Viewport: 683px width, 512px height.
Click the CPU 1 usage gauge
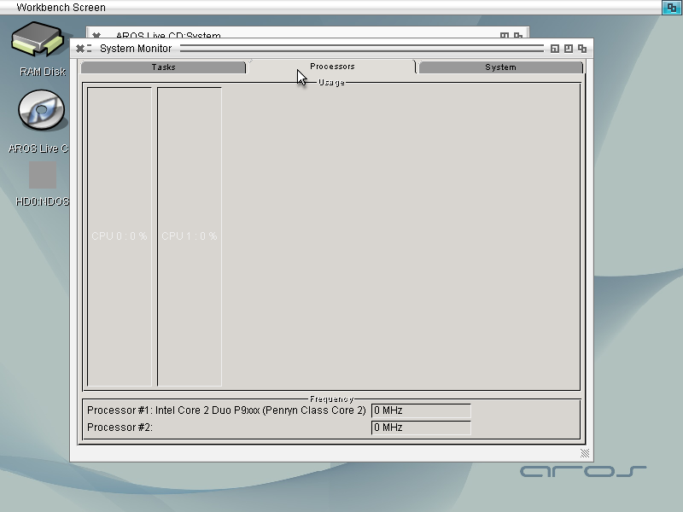pos(190,236)
